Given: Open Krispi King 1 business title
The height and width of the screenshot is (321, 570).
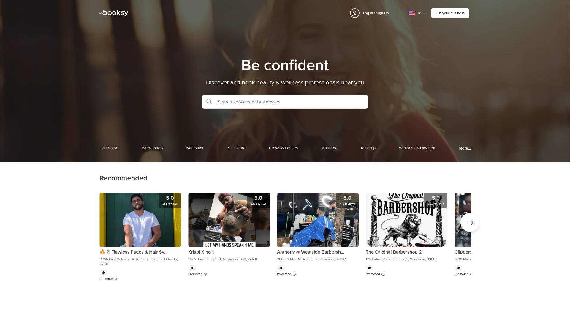Looking at the screenshot, I should pyautogui.click(x=201, y=252).
